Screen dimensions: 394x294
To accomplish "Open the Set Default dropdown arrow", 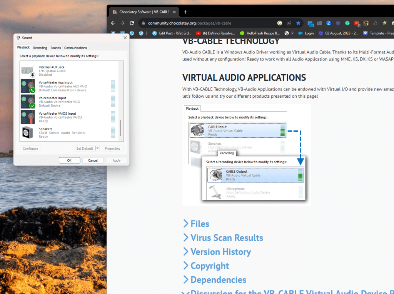I will pos(97,149).
